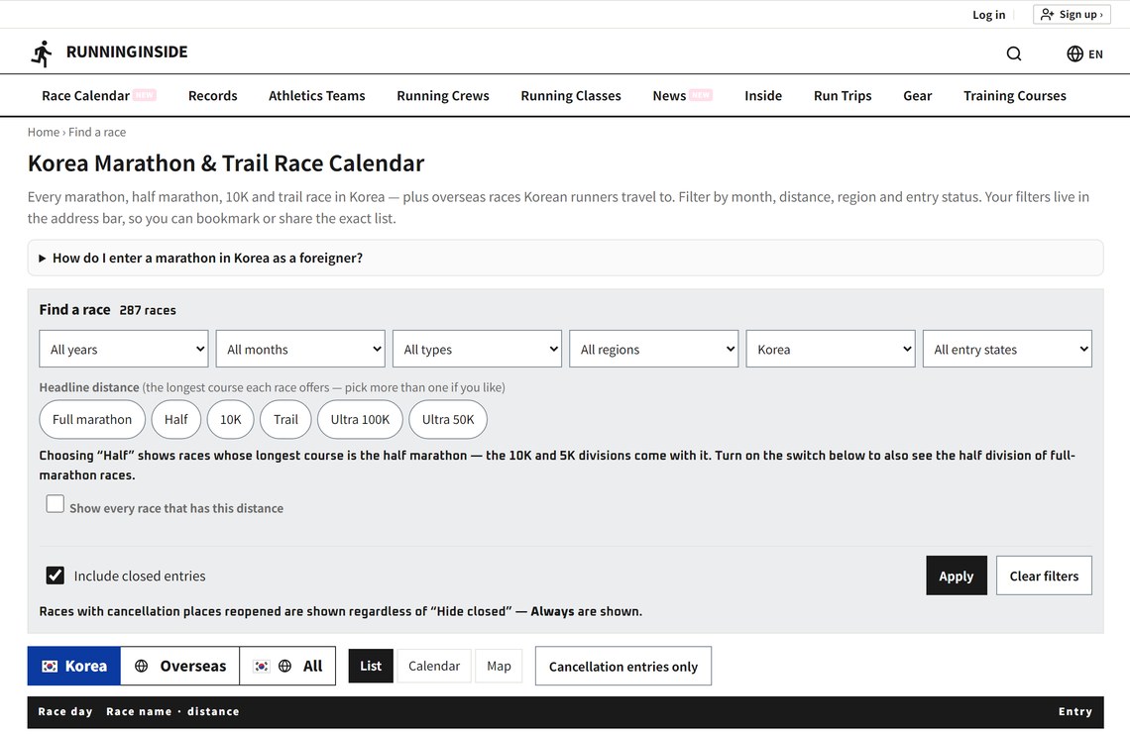Open Athletics Teams menu item
This screenshot has width=1130, height=734.
[x=317, y=96]
